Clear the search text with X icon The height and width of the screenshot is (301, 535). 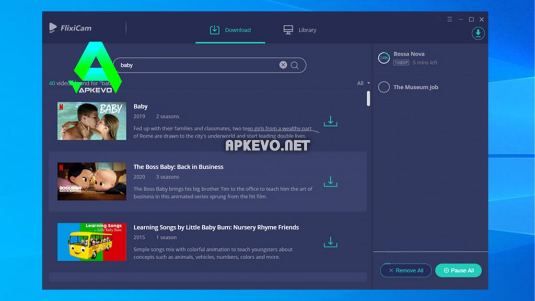coord(283,65)
